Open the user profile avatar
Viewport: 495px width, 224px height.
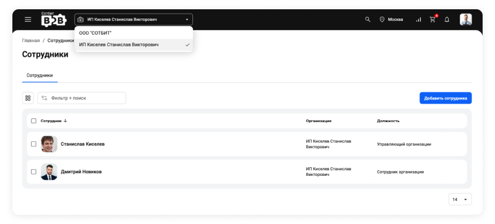pos(466,20)
